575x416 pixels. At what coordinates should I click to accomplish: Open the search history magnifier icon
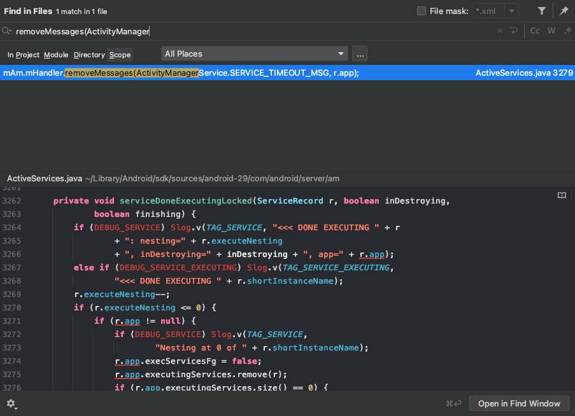[x=6, y=31]
